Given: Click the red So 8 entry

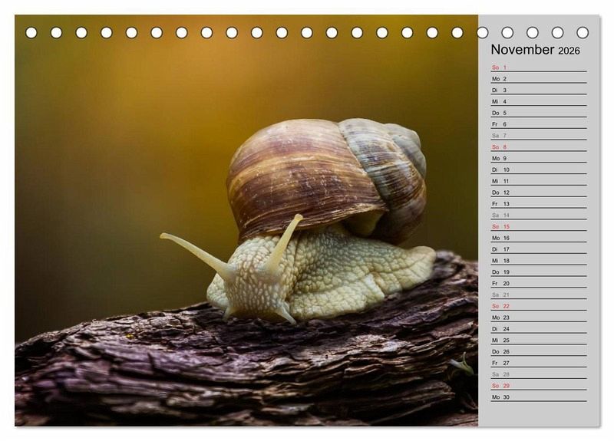Looking at the screenshot, I should click(538, 147).
